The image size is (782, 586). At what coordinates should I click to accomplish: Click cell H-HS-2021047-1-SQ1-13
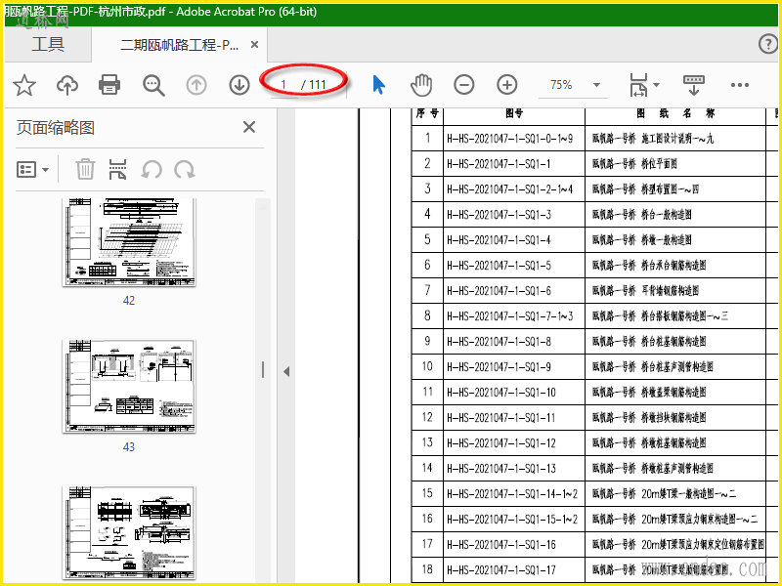[x=514, y=469]
